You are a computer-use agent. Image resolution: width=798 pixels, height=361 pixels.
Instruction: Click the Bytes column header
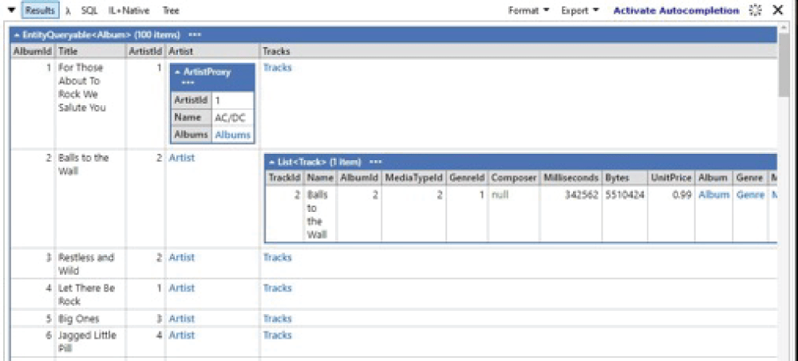625,178
